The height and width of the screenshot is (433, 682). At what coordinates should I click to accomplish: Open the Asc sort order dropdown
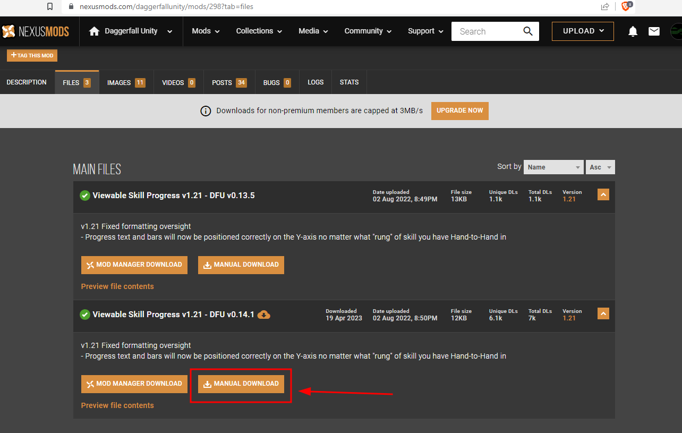(x=600, y=167)
